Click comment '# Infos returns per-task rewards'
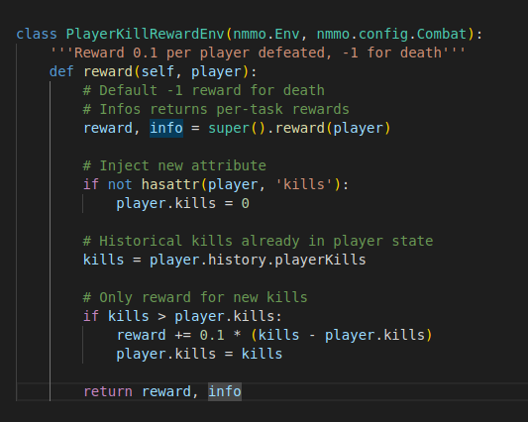This screenshot has height=422, width=528. [x=216, y=109]
